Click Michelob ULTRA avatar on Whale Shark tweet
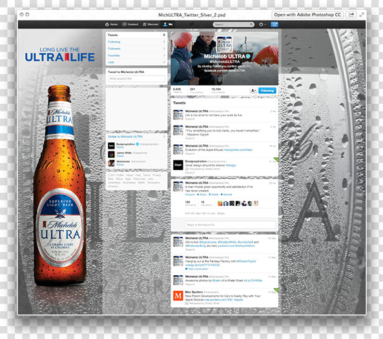Image resolution: width=383 pixels, height=339 pixels. click(178, 280)
